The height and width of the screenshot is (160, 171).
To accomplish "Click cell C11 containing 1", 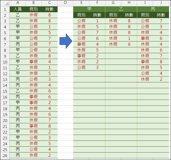I will 49,68.
